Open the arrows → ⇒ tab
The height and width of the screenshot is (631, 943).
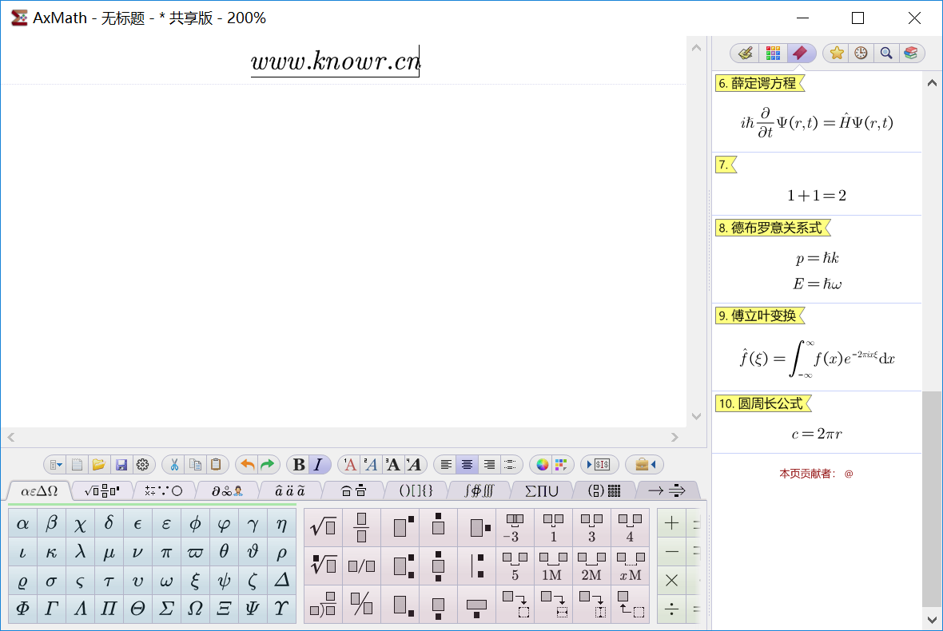pos(666,491)
